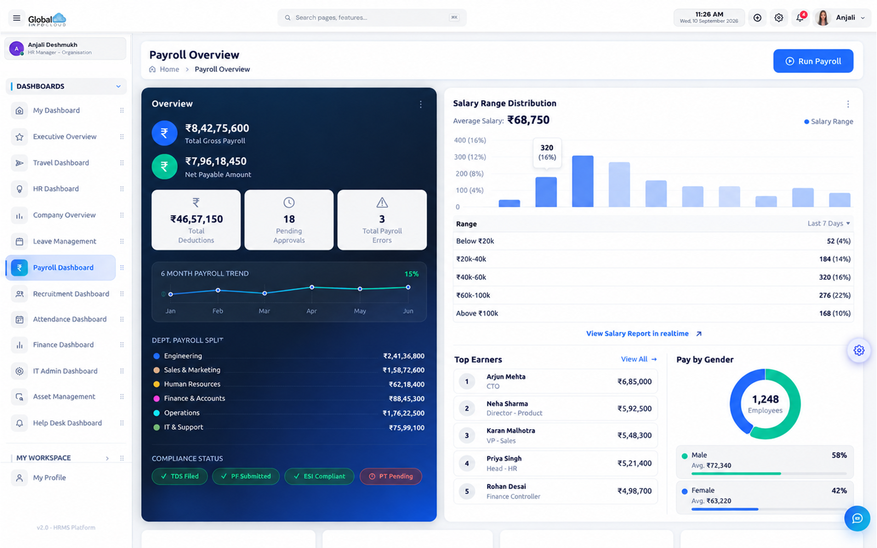Open the Pending Approvals card
This screenshot has width=877, height=548.
pyautogui.click(x=289, y=220)
